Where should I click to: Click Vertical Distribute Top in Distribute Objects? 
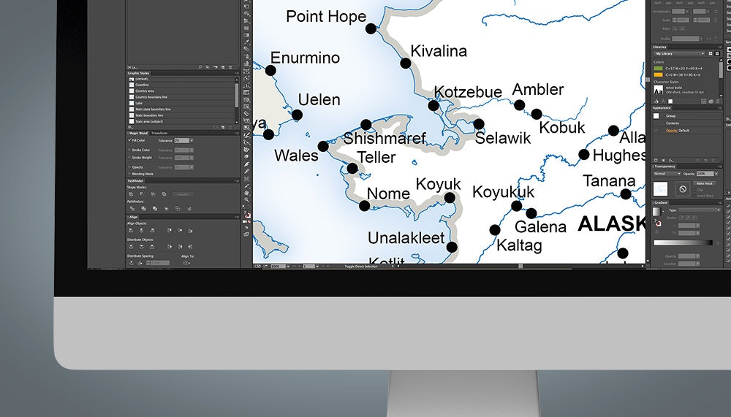pos(131,246)
